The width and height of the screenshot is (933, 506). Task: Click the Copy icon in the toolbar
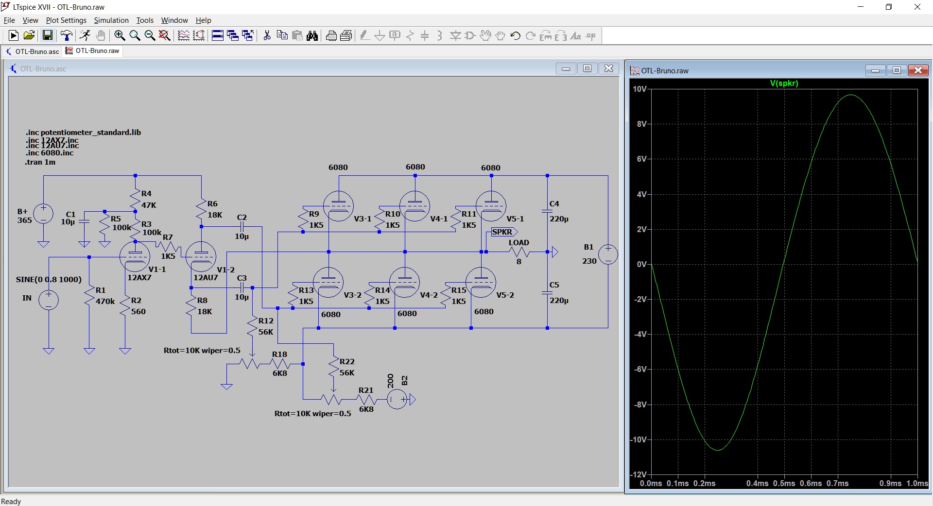pyautogui.click(x=282, y=35)
